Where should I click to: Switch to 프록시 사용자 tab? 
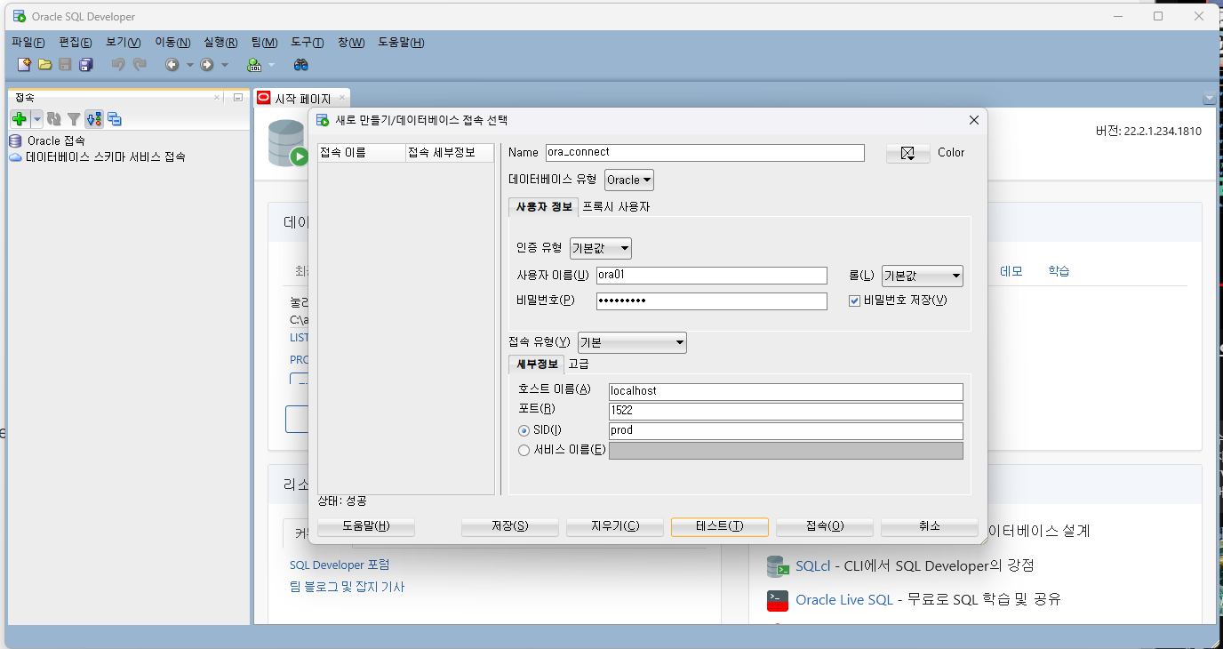pos(616,206)
